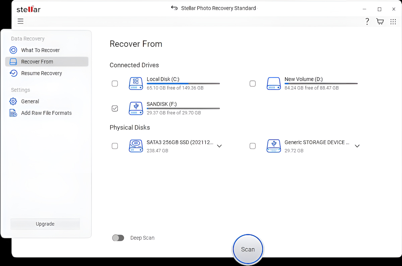Open the apps grid icon
The height and width of the screenshot is (266, 402).
point(393,21)
